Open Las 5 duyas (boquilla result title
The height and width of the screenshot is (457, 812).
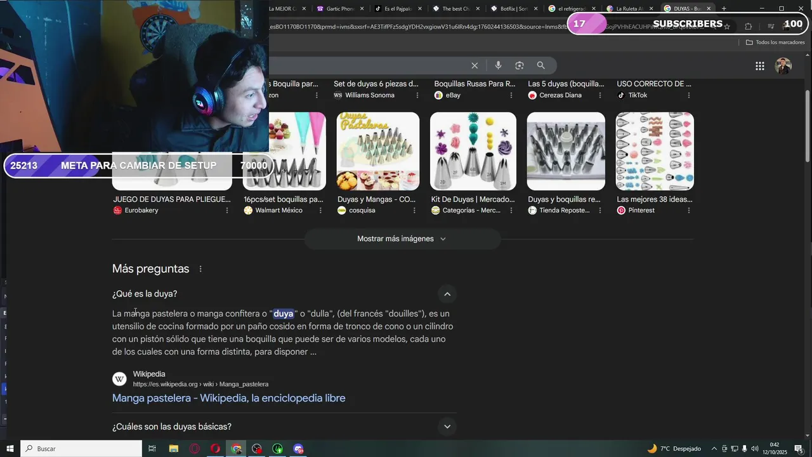tap(566, 84)
